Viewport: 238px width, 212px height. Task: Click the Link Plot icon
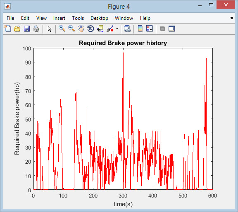coord(127,29)
